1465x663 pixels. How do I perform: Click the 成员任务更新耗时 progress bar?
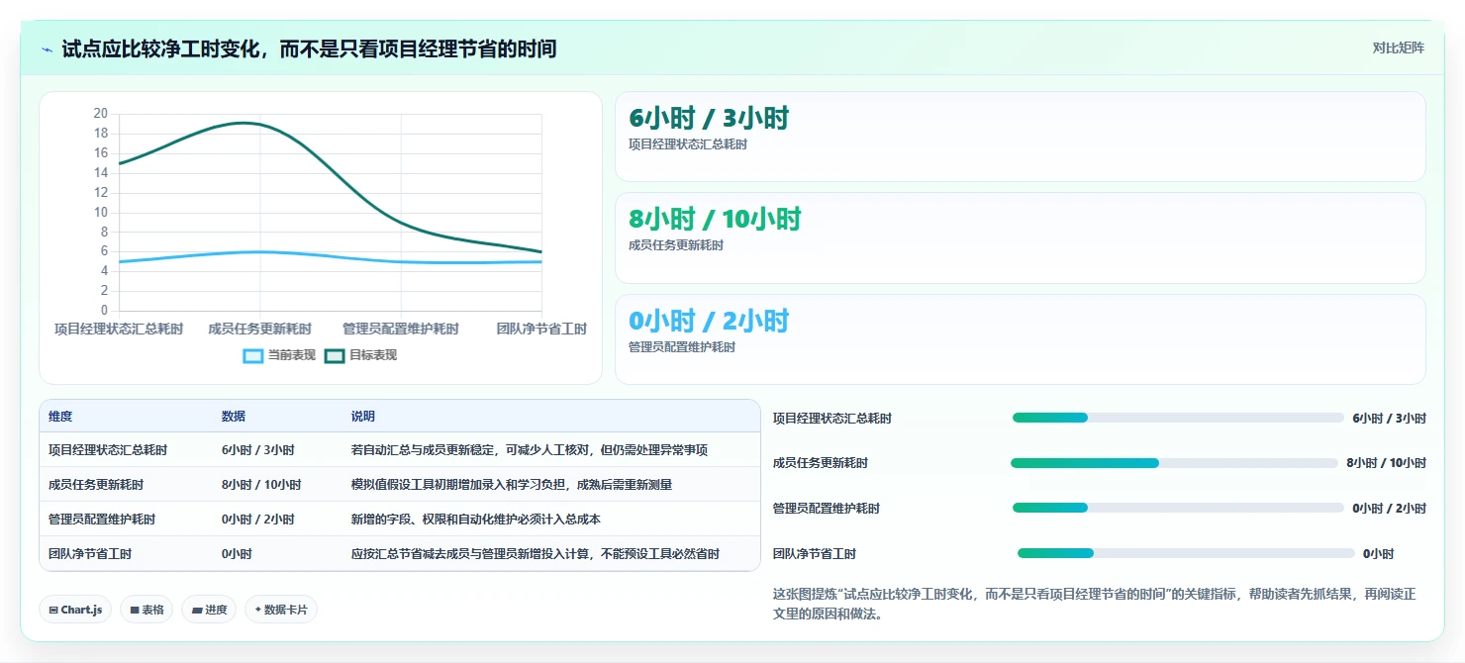pyautogui.click(x=1174, y=463)
